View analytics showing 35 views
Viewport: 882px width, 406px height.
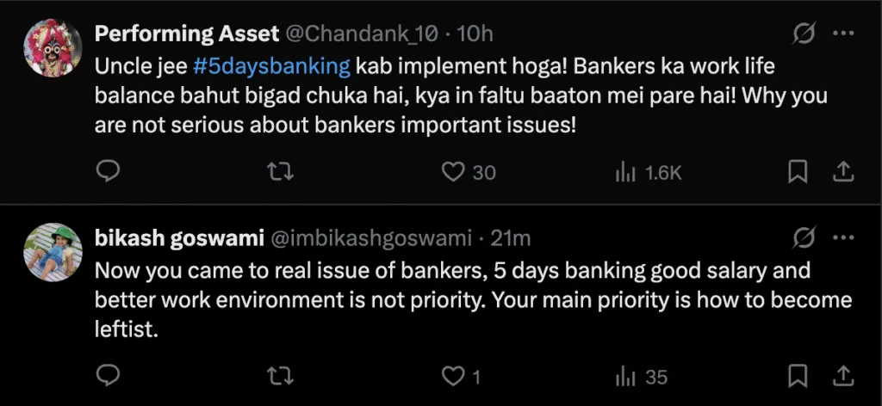tap(626, 376)
